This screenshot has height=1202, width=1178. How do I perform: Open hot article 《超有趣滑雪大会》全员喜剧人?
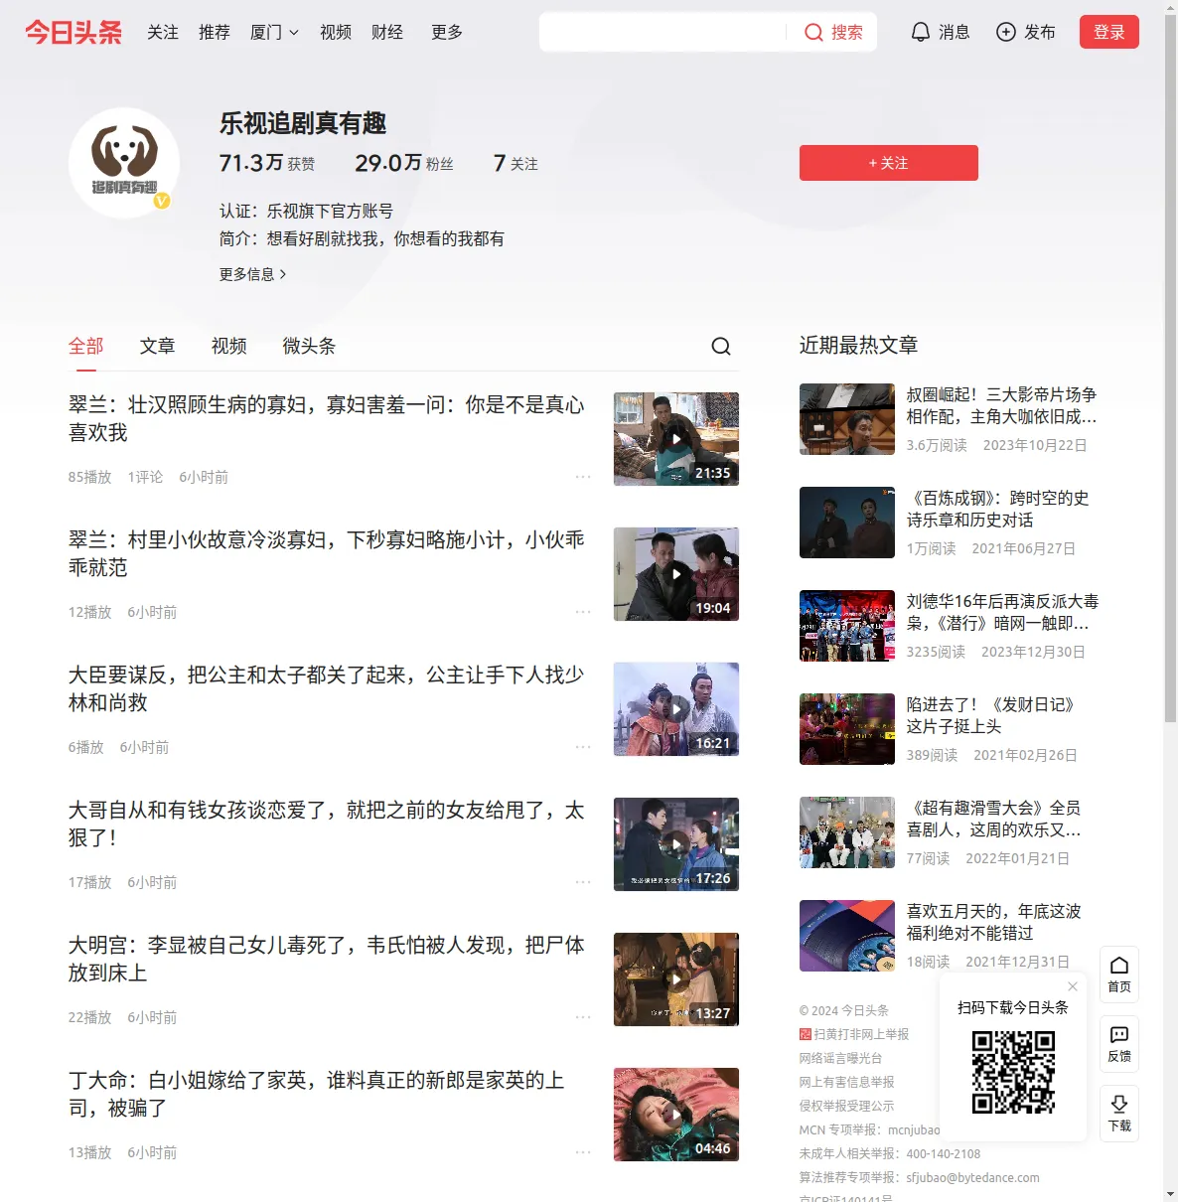pos(994,819)
